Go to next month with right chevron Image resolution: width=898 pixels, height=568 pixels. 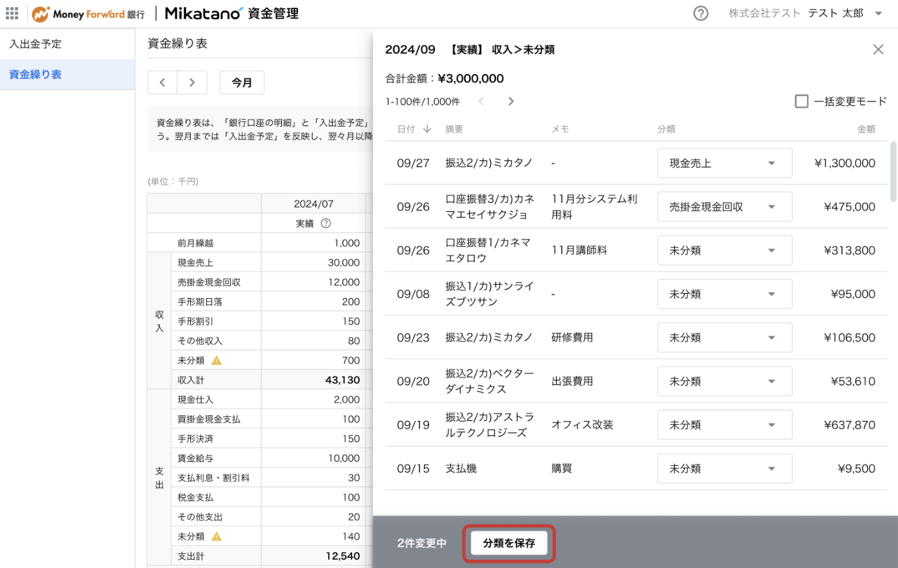pos(192,82)
